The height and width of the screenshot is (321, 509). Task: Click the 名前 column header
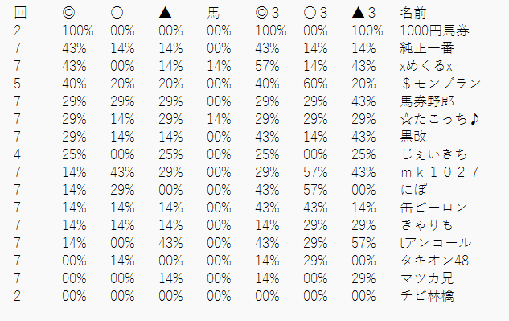point(413,13)
